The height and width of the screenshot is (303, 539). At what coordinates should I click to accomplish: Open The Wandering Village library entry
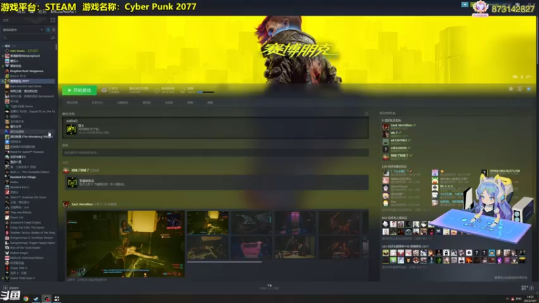(x=29, y=137)
